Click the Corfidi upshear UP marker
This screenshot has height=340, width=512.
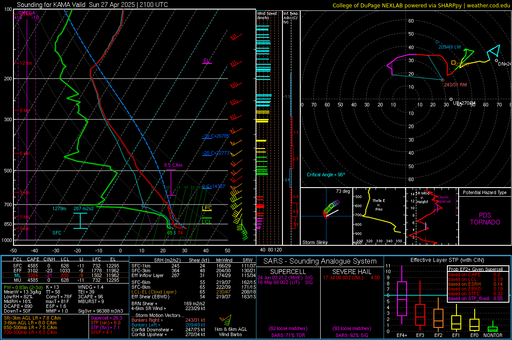tap(451, 99)
